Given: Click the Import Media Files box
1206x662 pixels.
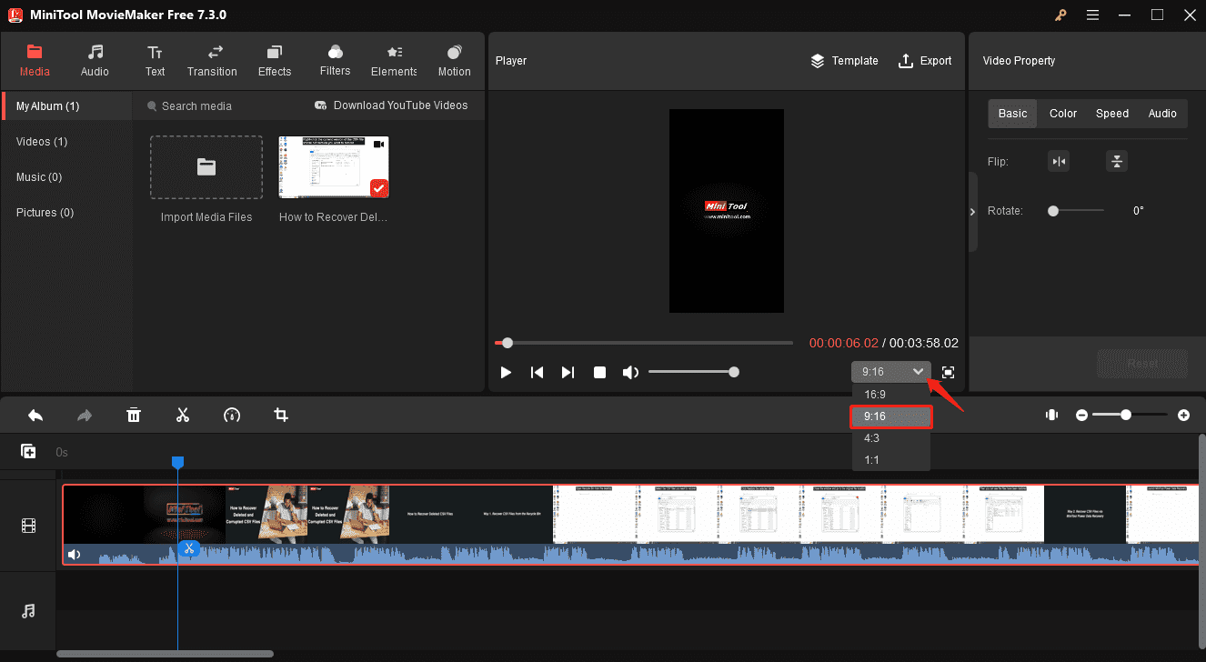Looking at the screenshot, I should (x=206, y=167).
